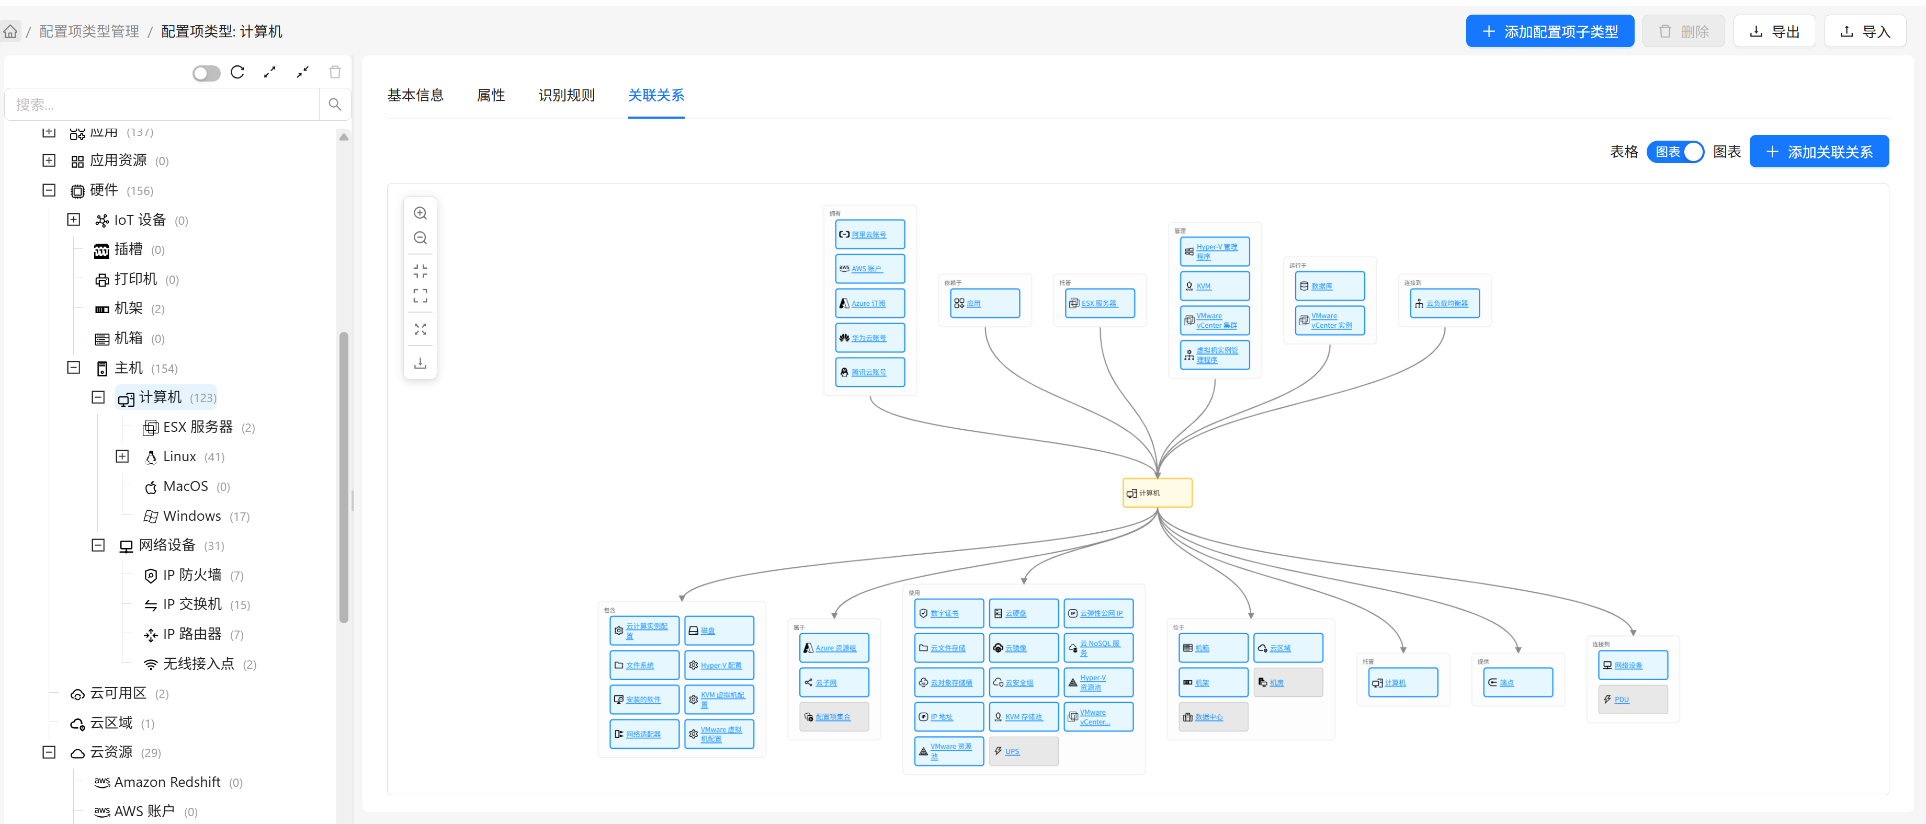Viewport: 1926px width, 824px height.
Task: Open 配置项类型管理 breadcrumb link
Action: click(89, 31)
